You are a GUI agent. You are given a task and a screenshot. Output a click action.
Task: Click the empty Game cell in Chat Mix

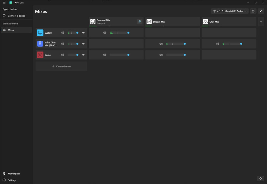click(229, 55)
